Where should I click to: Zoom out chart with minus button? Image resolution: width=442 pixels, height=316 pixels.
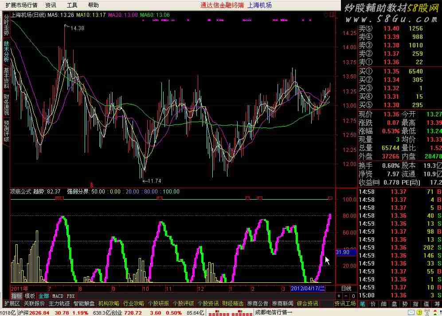(x=346, y=296)
